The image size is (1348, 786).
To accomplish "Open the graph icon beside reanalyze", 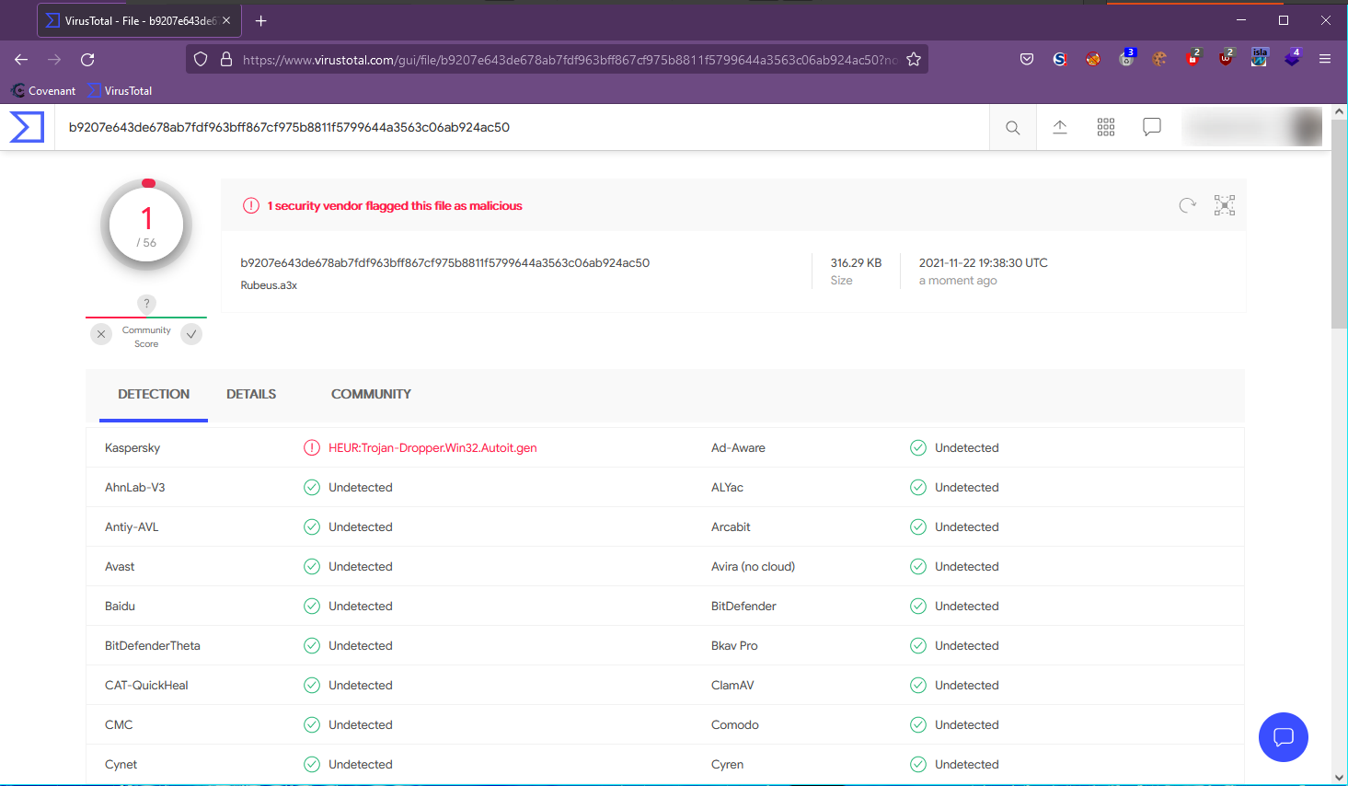I will point(1225,205).
